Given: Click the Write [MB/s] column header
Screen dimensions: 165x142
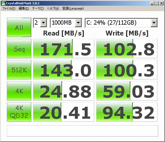Looking at the screenshot, I should click(x=127, y=33).
